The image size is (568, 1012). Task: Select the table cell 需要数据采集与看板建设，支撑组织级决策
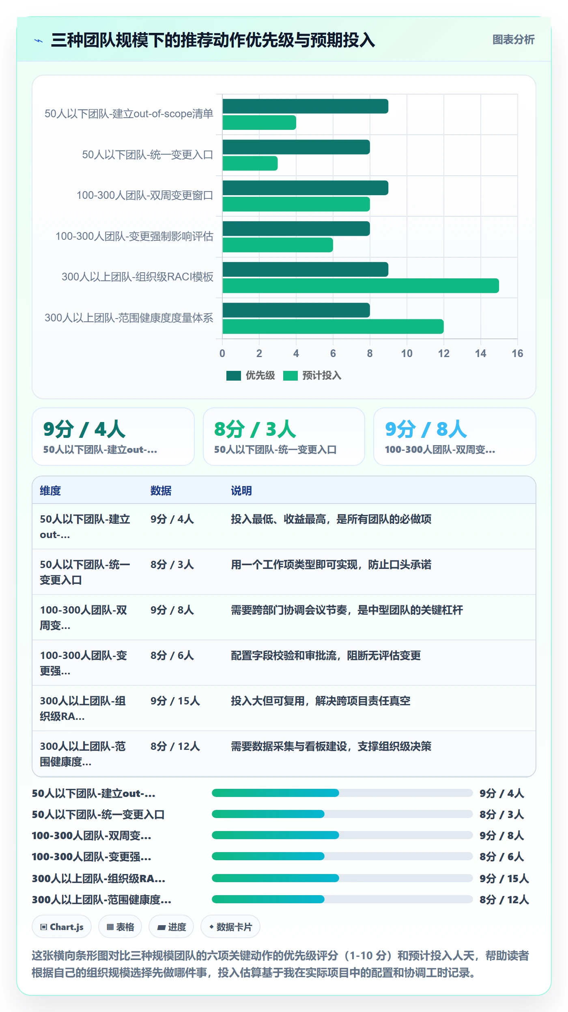[331, 746]
